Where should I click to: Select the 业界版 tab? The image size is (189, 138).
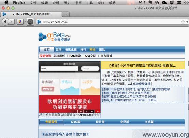[125, 122]
